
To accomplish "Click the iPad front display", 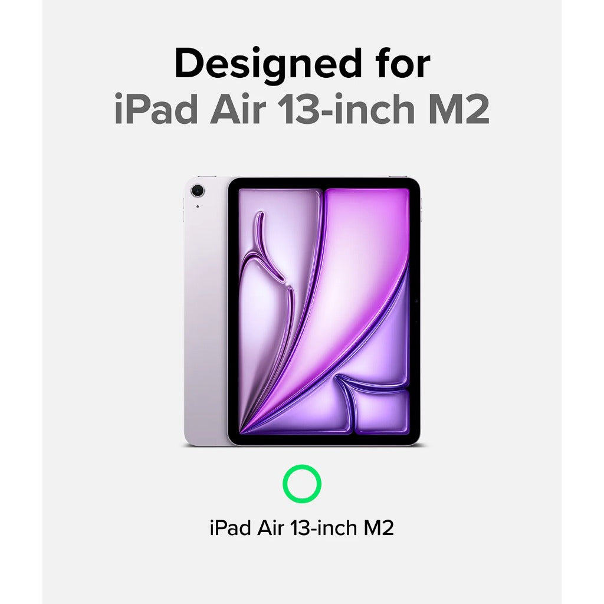I will (x=324, y=311).
